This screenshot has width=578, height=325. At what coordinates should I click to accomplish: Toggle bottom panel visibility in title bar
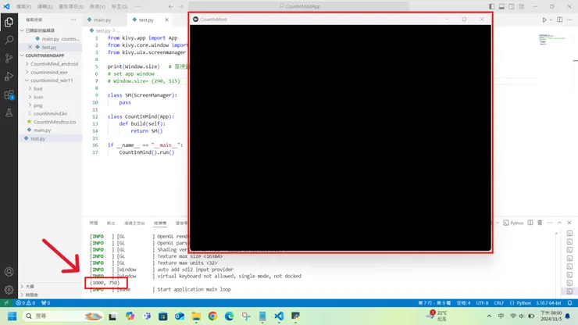[501, 6]
